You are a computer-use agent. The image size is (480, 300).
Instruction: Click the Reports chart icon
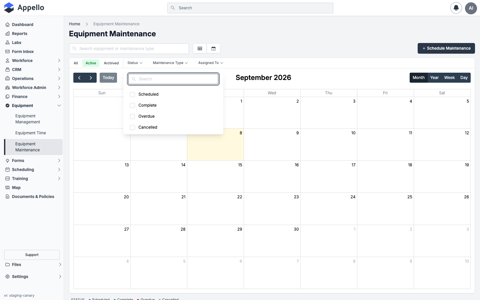(7, 34)
